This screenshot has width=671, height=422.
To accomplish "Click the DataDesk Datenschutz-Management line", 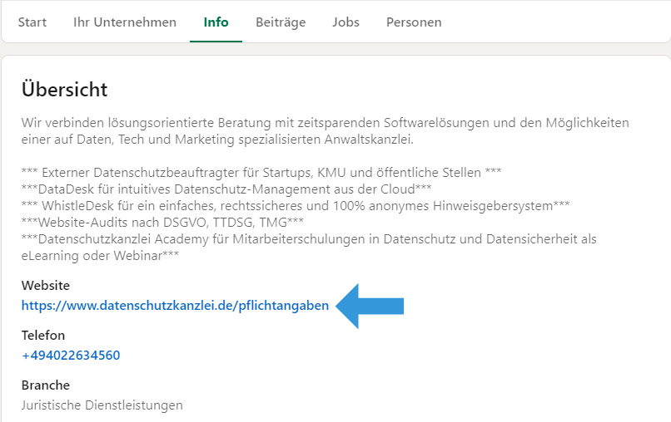I will click(226, 189).
